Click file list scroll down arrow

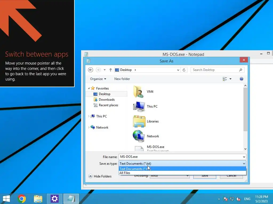pyautogui.click(x=245, y=149)
